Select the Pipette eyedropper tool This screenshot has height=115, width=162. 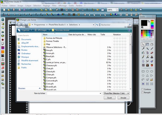tap(143, 49)
